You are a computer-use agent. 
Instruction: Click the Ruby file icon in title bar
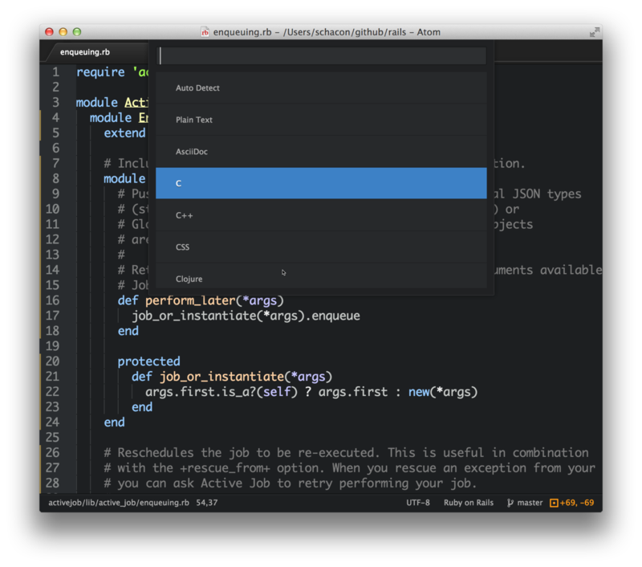[x=205, y=32]
